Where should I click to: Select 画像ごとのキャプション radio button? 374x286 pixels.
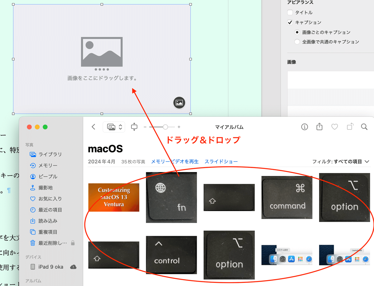[x=297, y=32]
